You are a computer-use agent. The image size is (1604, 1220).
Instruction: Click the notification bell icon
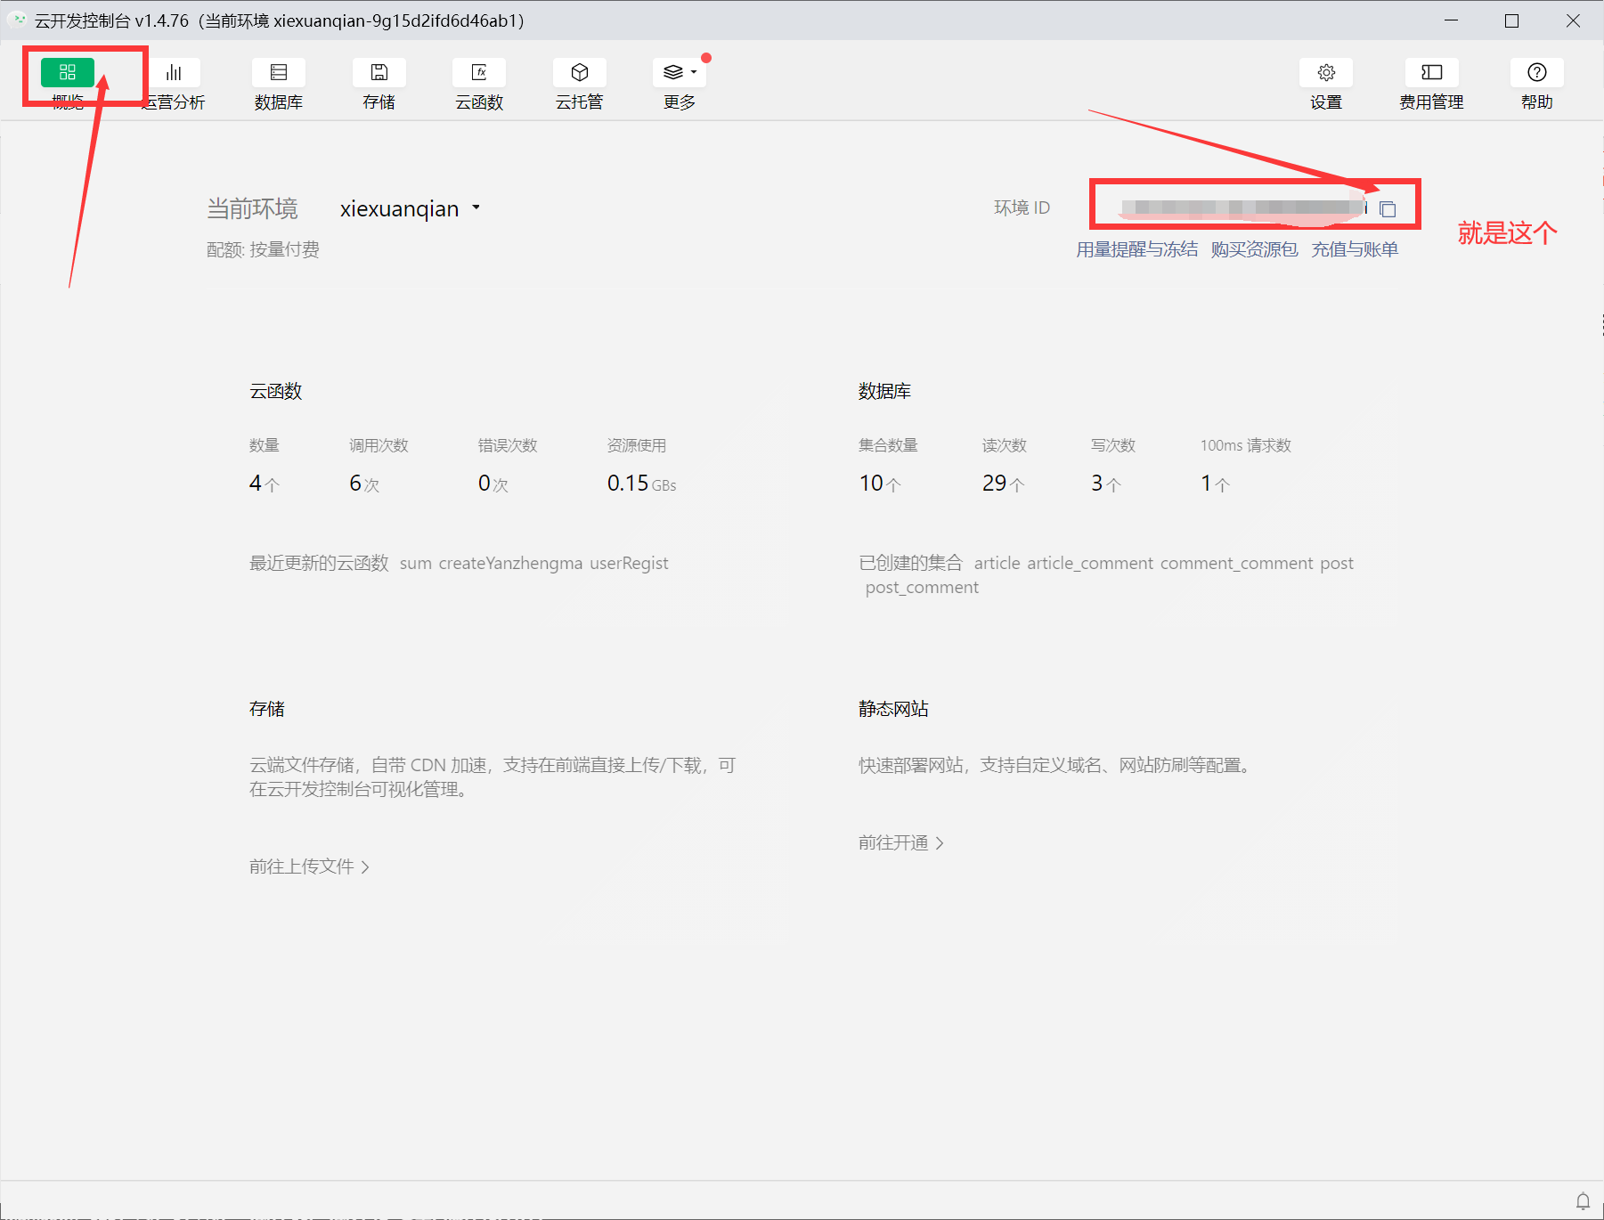click(1583, 1201)
